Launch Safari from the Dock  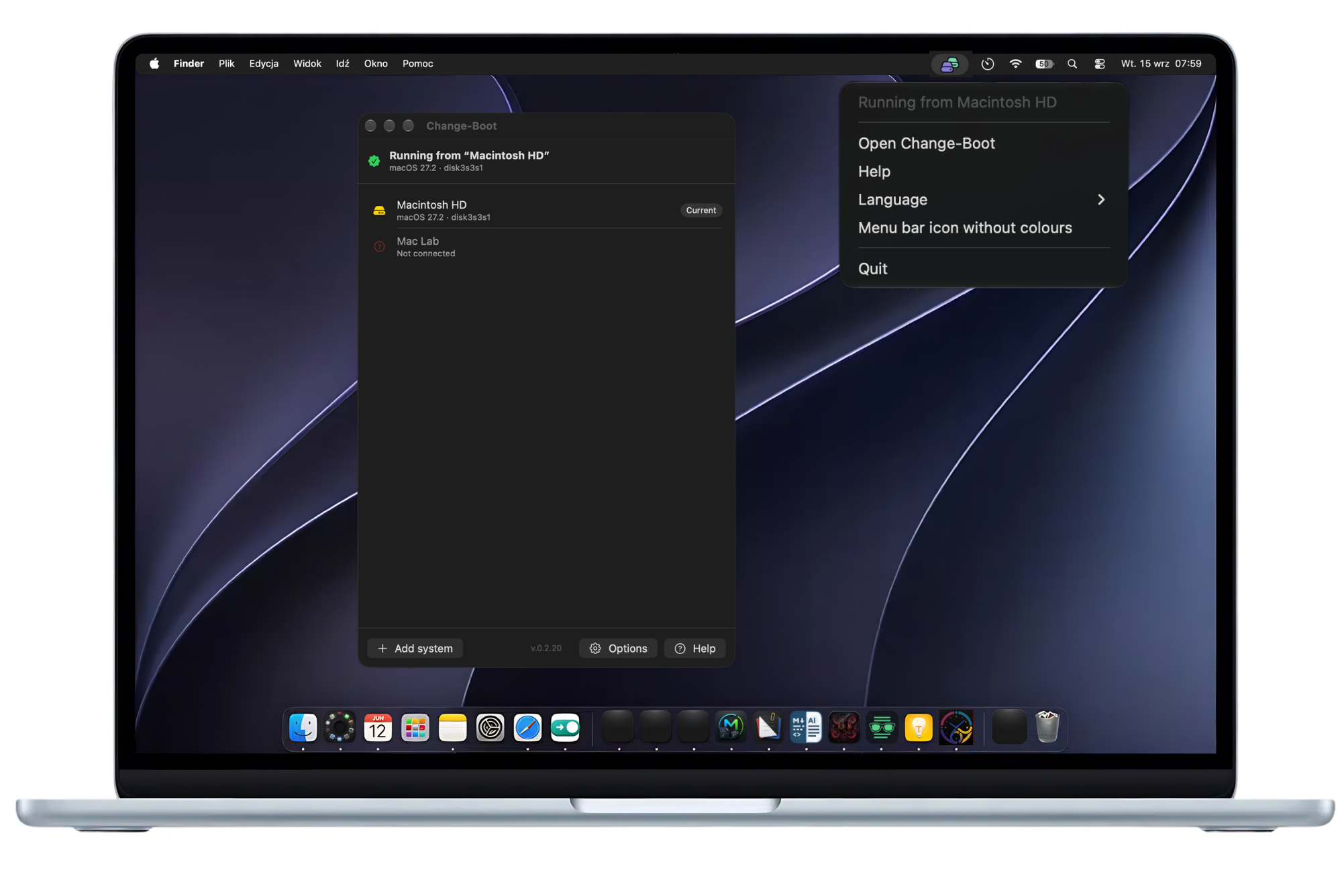[x=528, y=727]
